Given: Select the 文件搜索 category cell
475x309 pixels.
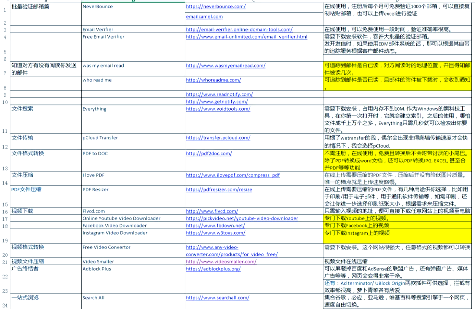Looking at the screenshot, I should coord(46,120).
